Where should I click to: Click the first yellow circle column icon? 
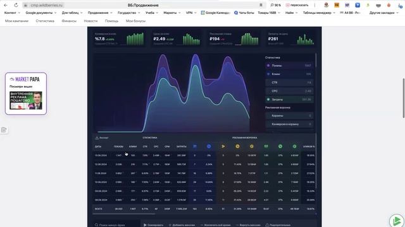coord(237,146)
